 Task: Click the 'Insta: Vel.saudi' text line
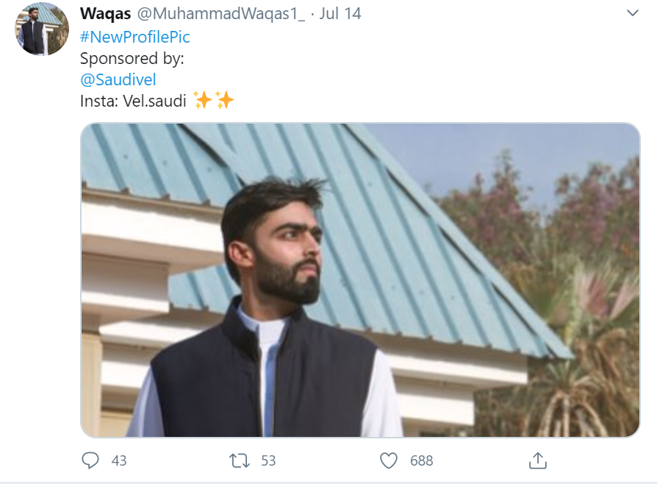pos(133,101)
